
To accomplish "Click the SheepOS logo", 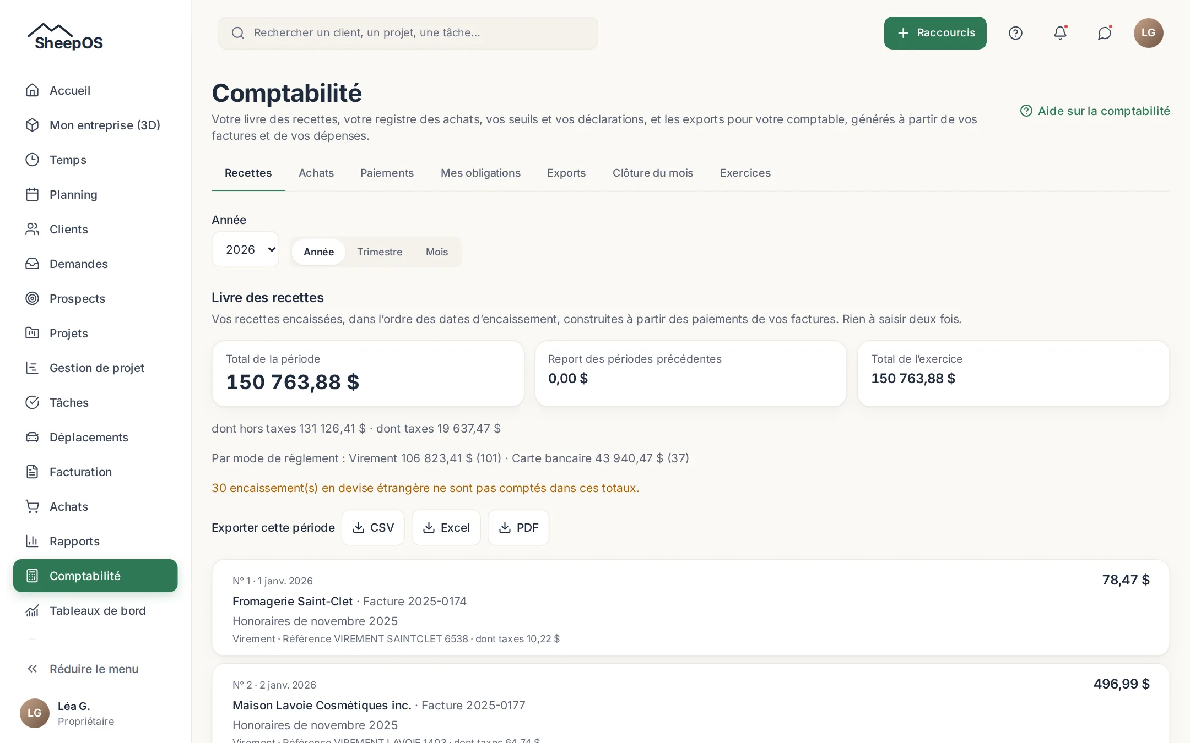I will point(66,37).
